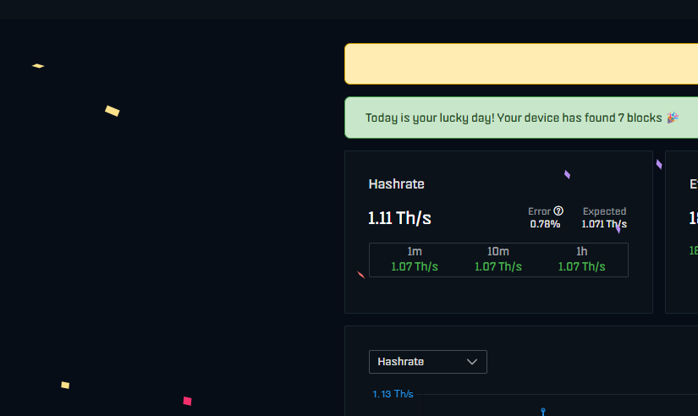
Task: Click the 0.78% error percentage
Action: point(545,224)
